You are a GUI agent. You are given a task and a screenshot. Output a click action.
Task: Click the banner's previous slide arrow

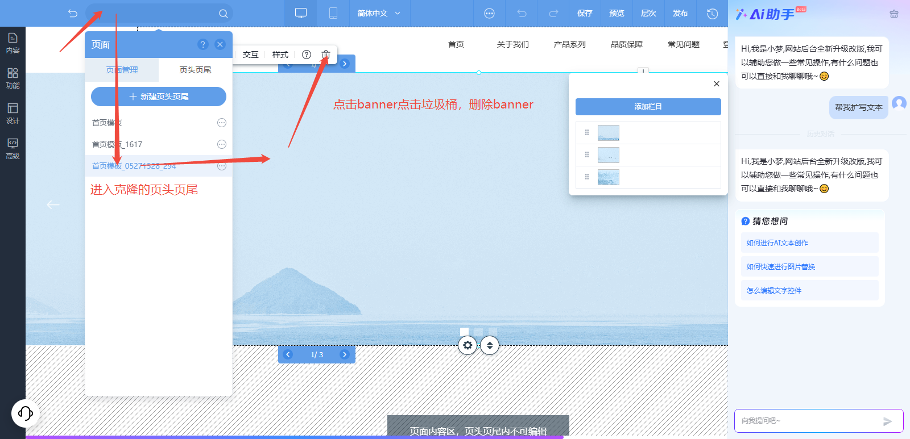pos(53,204)
